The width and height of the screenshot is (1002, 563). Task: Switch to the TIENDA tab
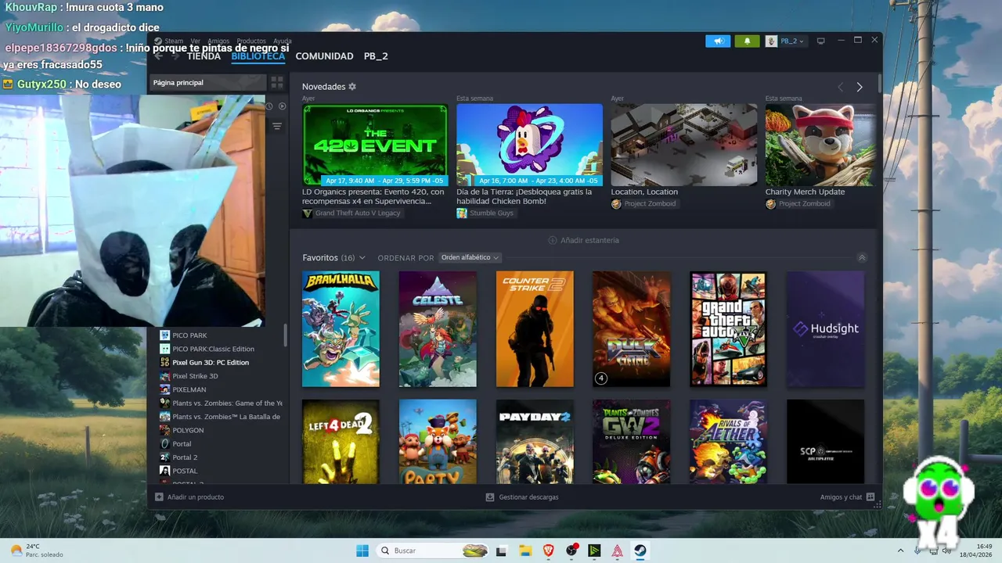click(x=204, y=56)
